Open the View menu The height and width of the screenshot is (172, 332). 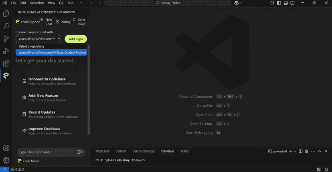point(51,3)
